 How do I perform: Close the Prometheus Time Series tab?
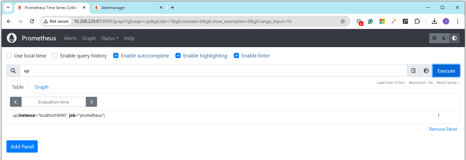84,7
